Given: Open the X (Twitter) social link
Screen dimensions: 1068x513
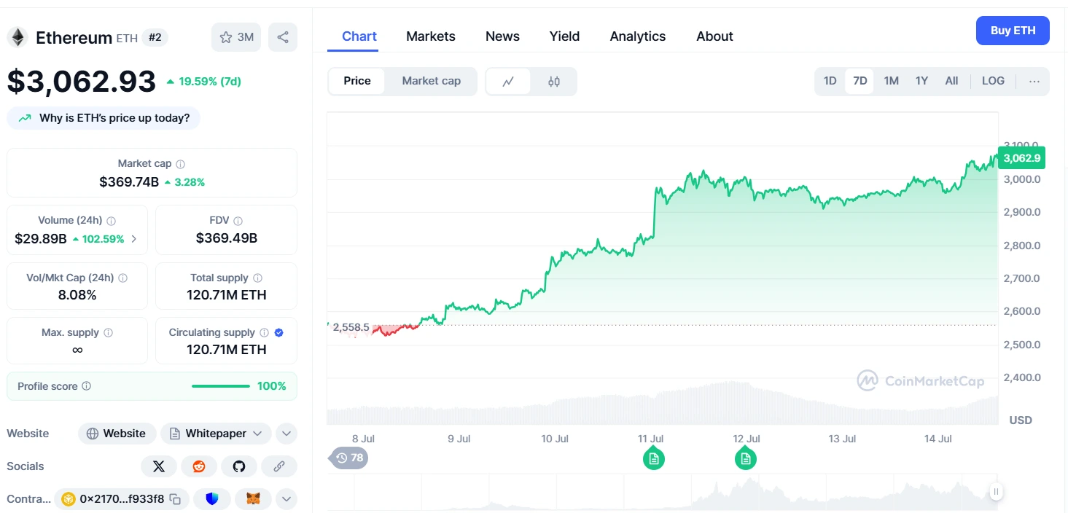Looking at the screenshot, I should coord(159,466).
